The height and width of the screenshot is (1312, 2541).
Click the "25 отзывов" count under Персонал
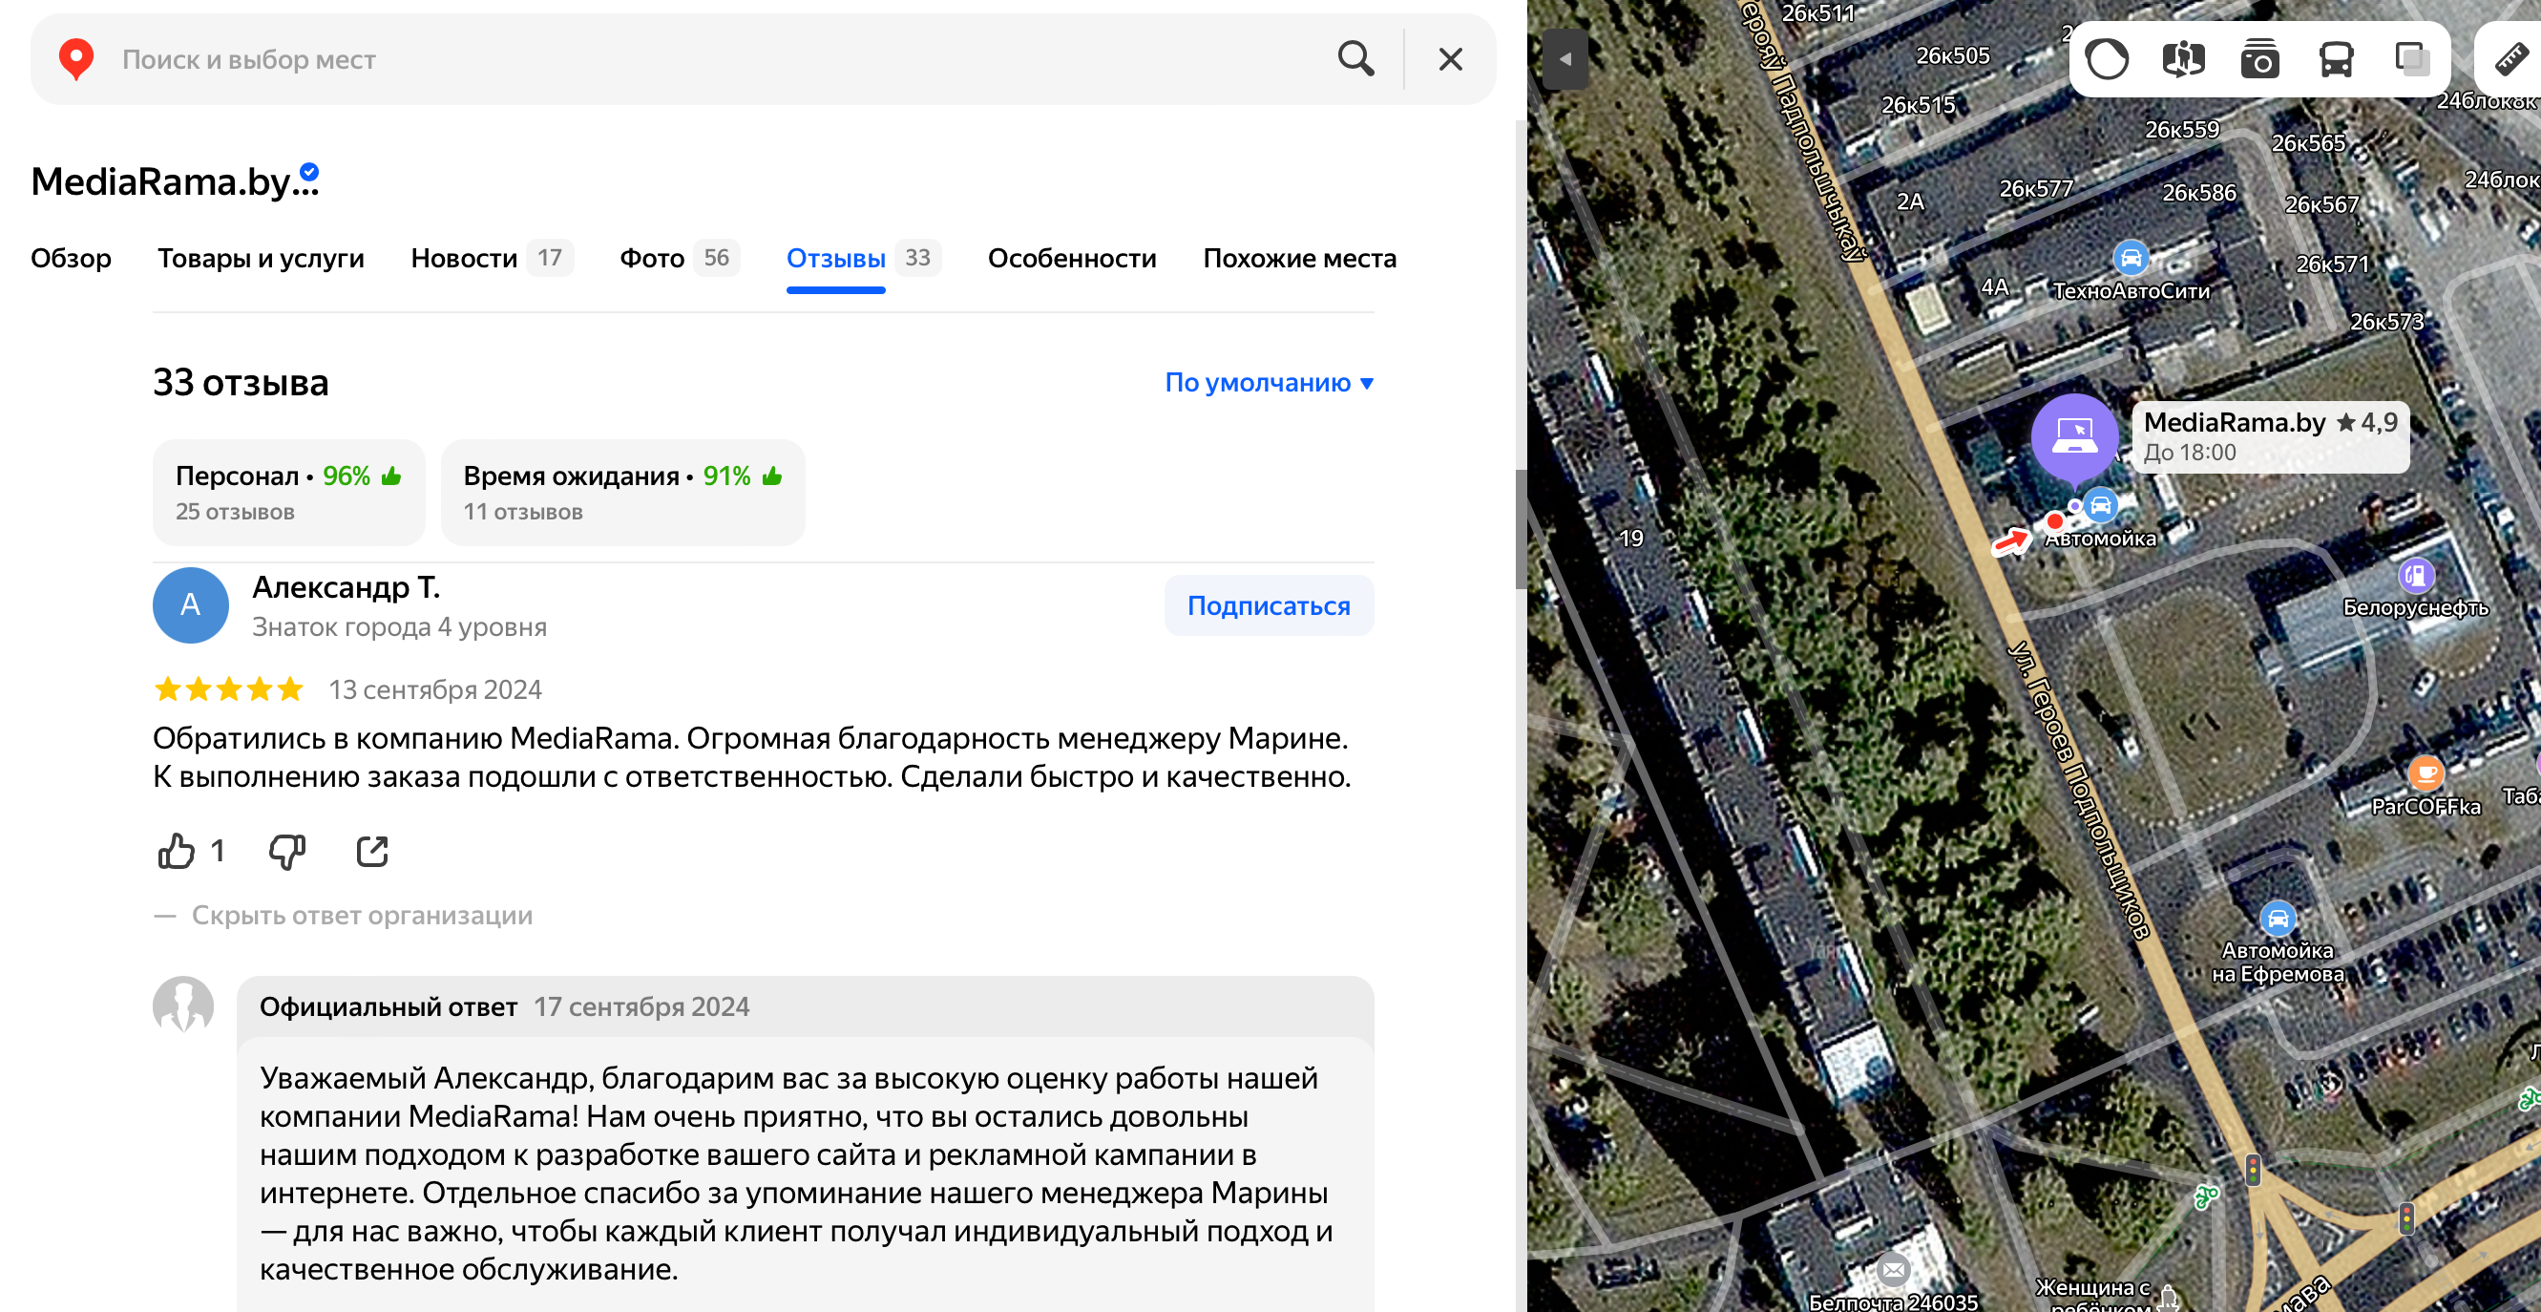[235, 512]
